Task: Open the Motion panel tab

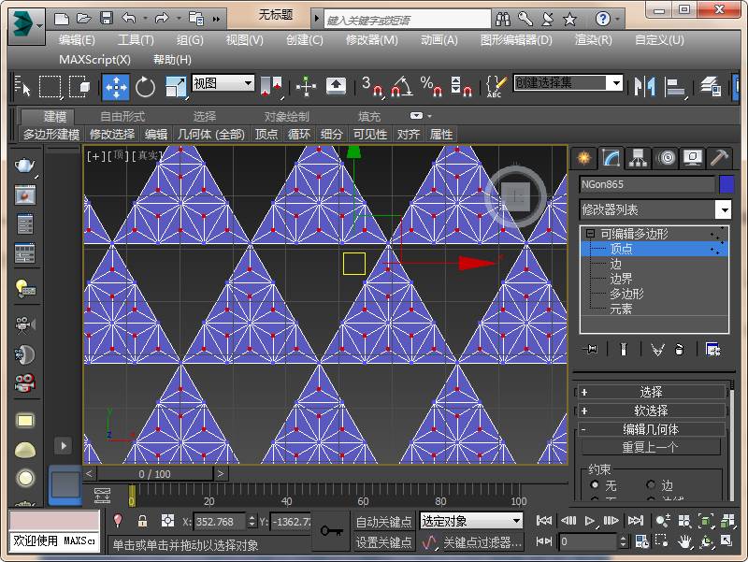Action: pos(667,158)
